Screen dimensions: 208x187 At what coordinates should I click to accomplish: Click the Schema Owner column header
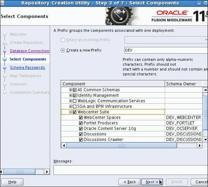[184, 84]
